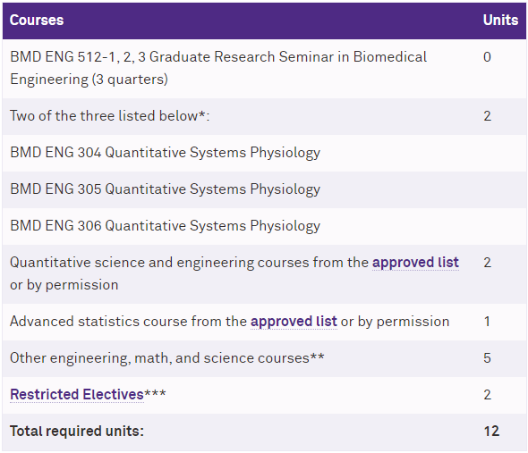The height and width of the screenshot is (453, 528).
Task: Select the BMD ENG 305 course row
Action: 264,189
